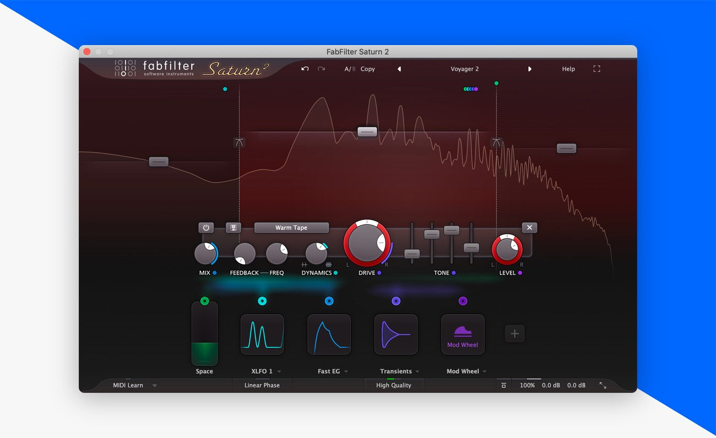Click the global bypass icon
The width and height of the screenshot is (716, 438).
[503, 386]
